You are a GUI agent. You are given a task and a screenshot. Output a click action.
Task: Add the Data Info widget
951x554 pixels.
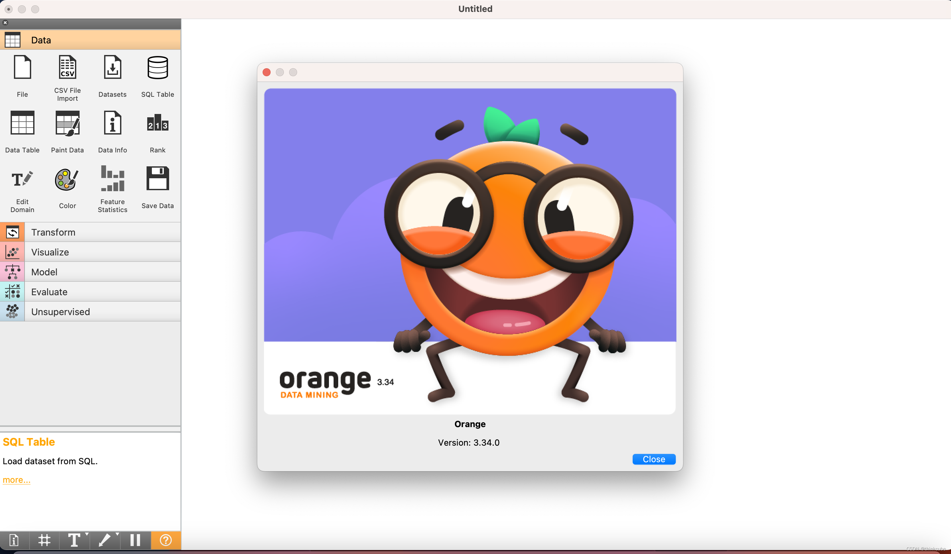click(112, 131)
